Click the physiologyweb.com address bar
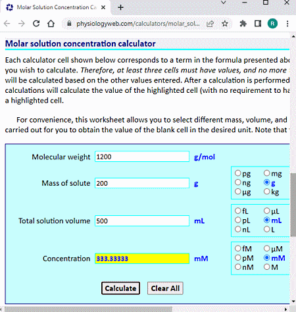The width and height of the screenshot is (296, 312). [x=137, y=24]
